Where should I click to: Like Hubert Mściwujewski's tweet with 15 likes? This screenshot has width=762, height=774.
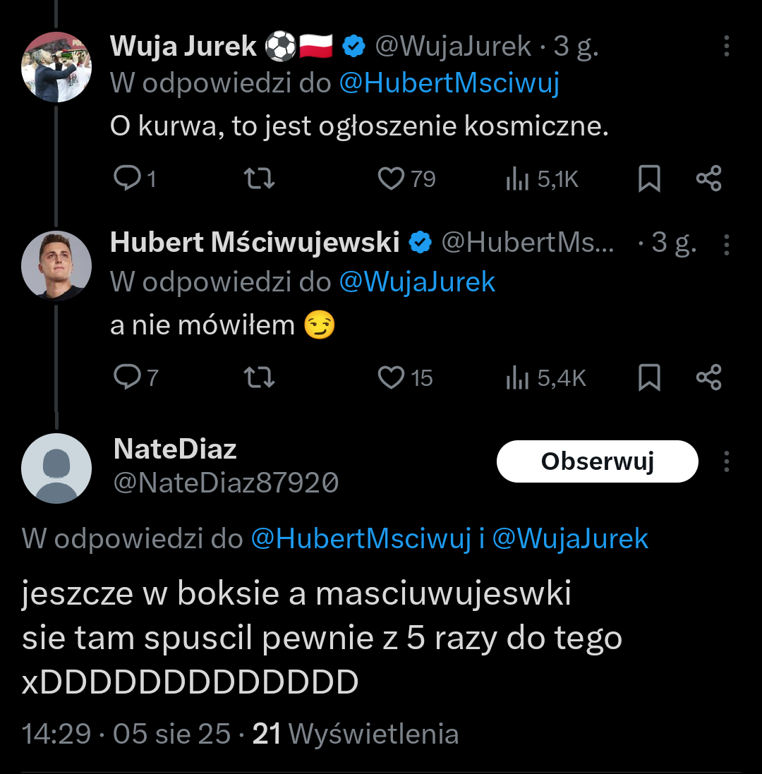(x=391, y=377)
